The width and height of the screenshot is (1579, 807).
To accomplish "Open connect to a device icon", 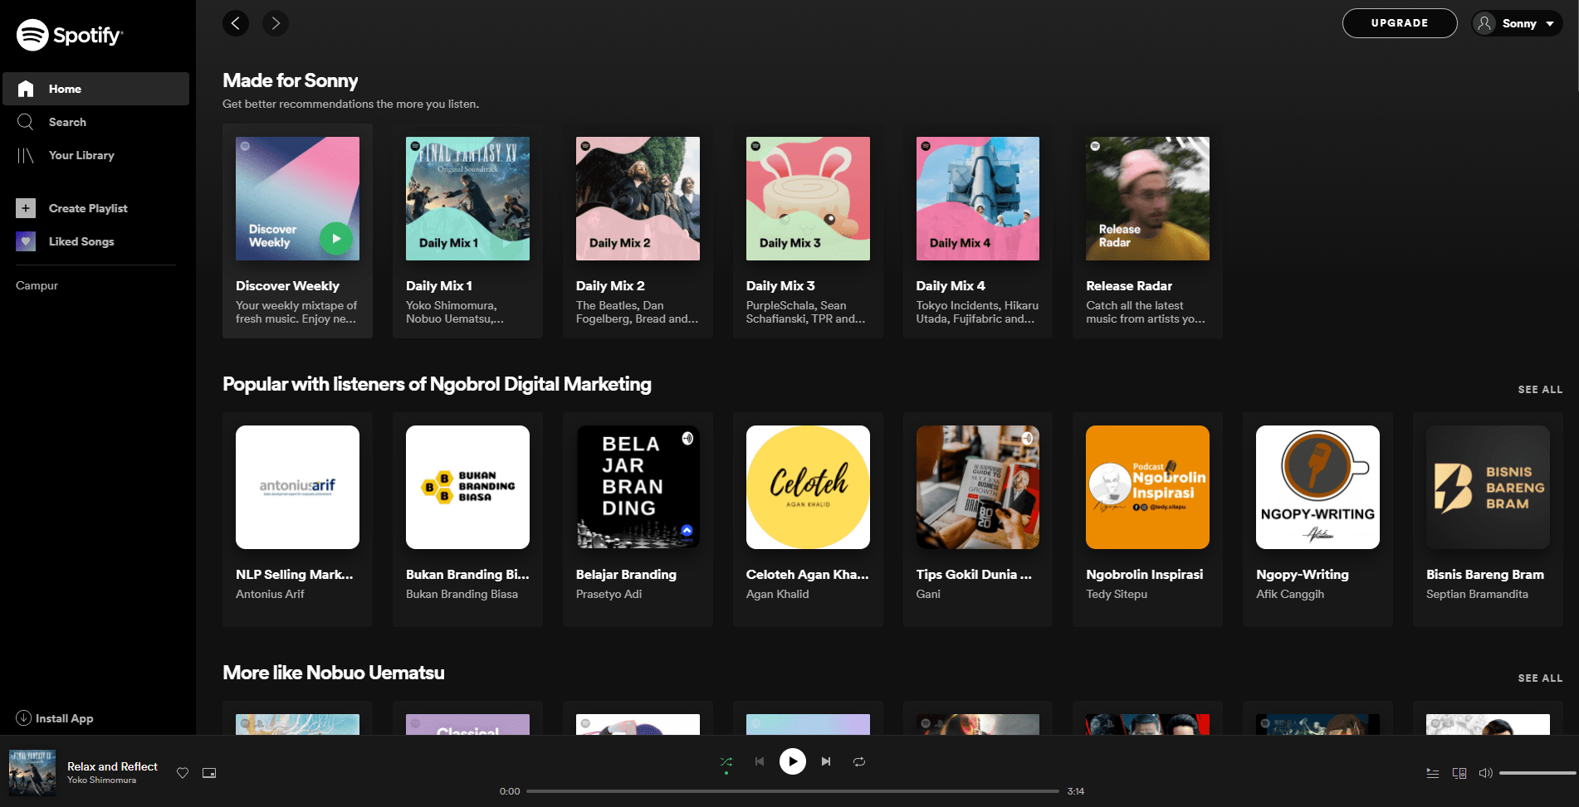I will [1459, 773].
